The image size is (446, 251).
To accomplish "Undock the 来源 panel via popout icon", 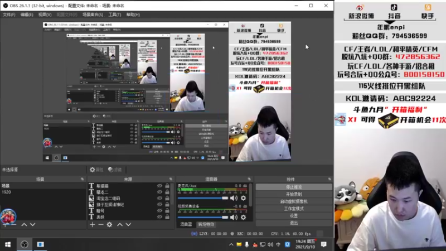I will tap(171, 179).
